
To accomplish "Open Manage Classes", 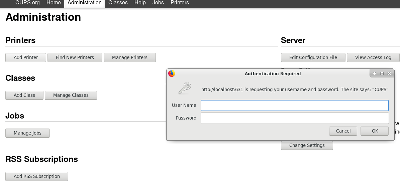I will (x=71, y=95).
